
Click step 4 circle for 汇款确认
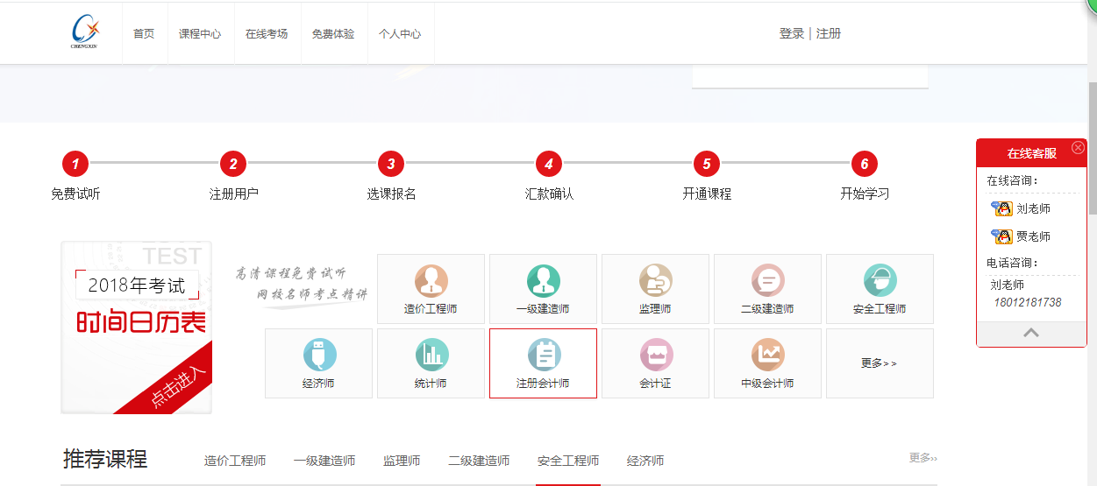[x=549, y=164]
